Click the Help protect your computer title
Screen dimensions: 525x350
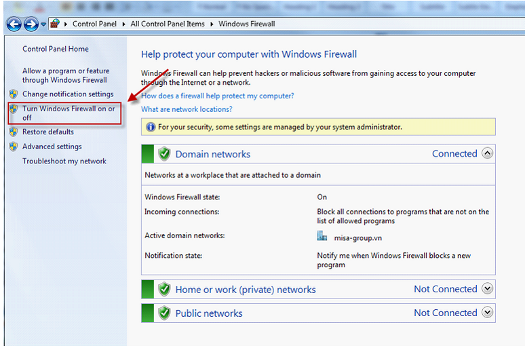pos(249,54)
